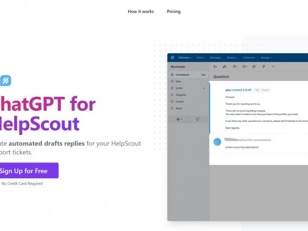Select the Drafts folder in the sidebar
308x231 pixels.
tap(188, 88)
